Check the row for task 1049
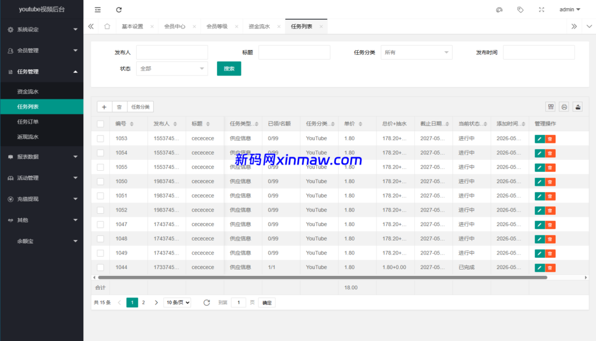The height and width of the screenshot is (341, 596). (x=100, y=253)
